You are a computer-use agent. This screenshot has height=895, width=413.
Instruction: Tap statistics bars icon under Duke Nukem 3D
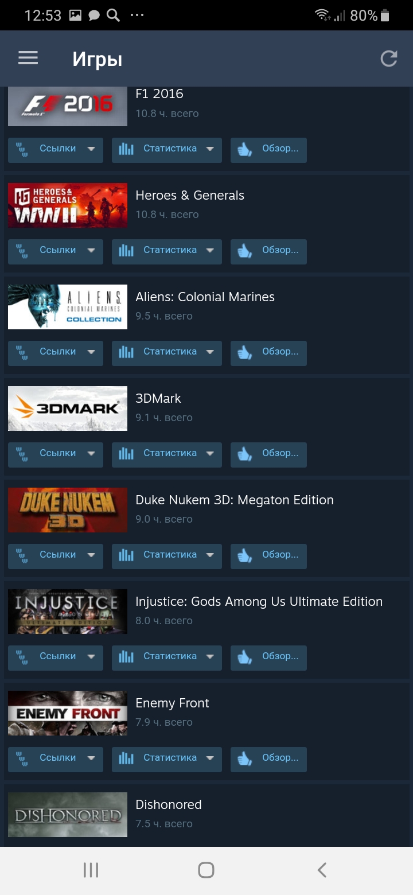click(126, 555)
